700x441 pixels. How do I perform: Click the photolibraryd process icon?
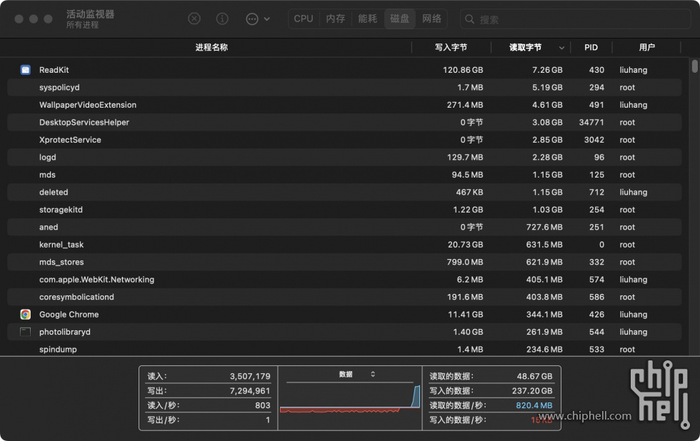26,332
